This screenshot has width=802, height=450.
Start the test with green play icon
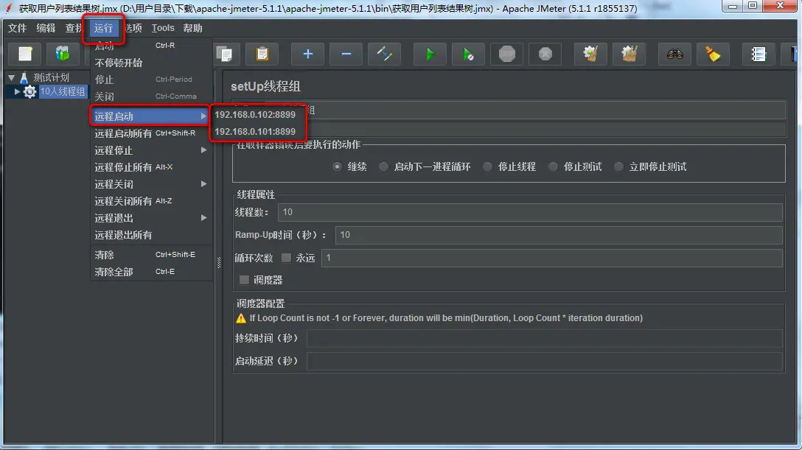[430, 54]
